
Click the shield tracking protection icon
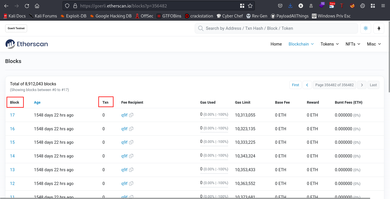[67, 6]
